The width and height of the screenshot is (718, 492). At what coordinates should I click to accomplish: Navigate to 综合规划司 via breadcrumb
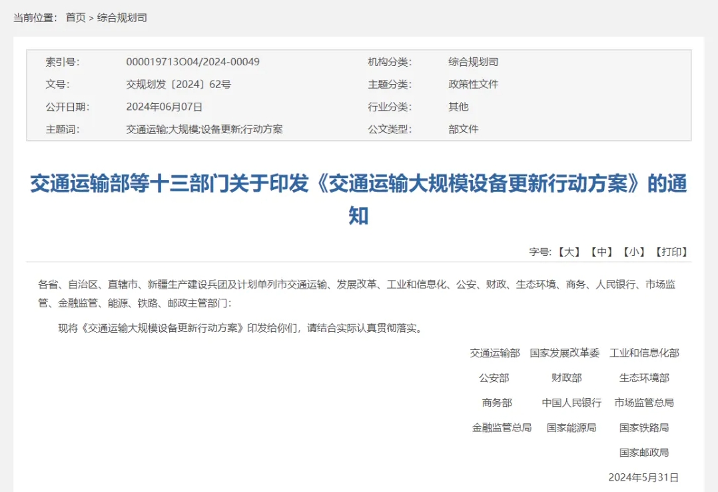pos(121,18)
